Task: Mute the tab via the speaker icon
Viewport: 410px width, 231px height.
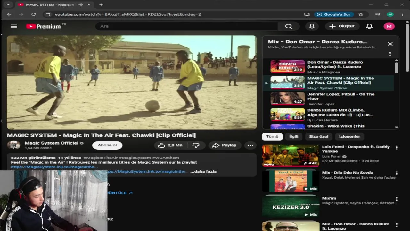Action: click(x=80, y=4)
